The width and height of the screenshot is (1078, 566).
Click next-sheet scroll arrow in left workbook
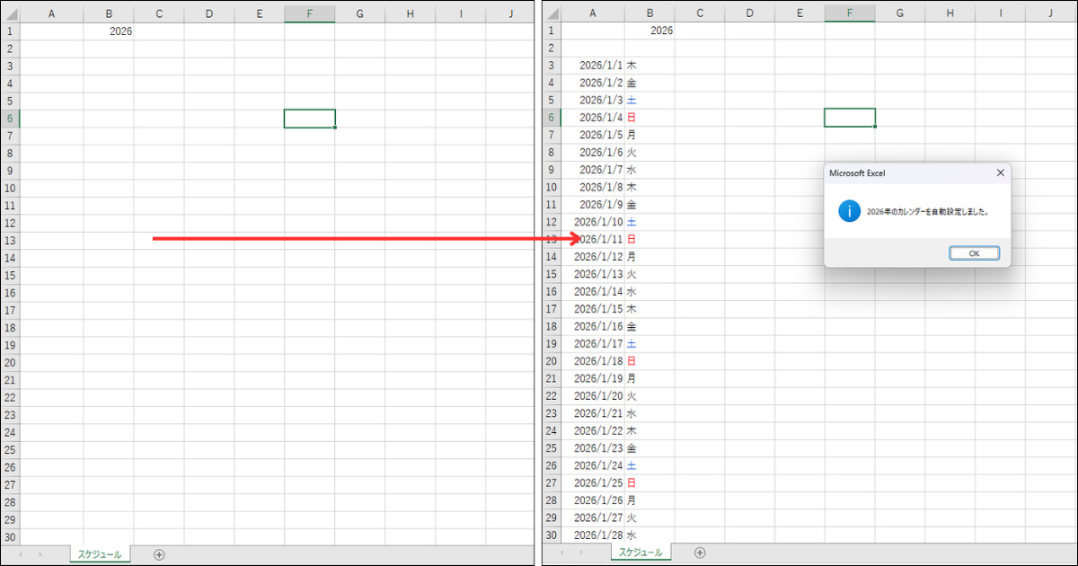[x=40, y=554]
